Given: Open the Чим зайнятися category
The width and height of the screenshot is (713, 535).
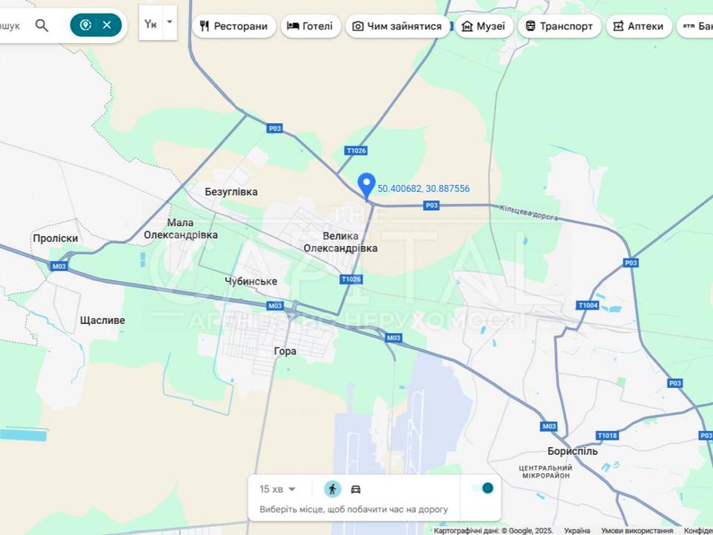Looking at the screenshot, I should click(397, 26).
